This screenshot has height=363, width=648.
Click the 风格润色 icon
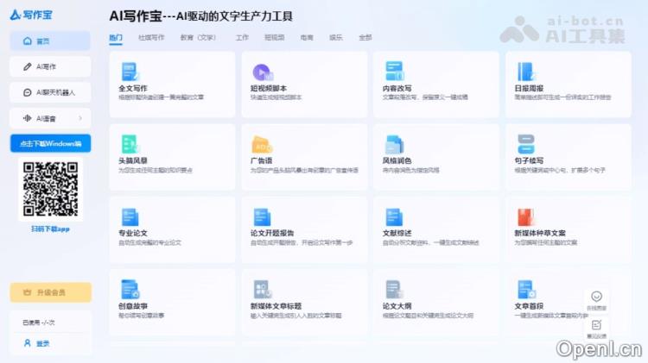point(394,144)
